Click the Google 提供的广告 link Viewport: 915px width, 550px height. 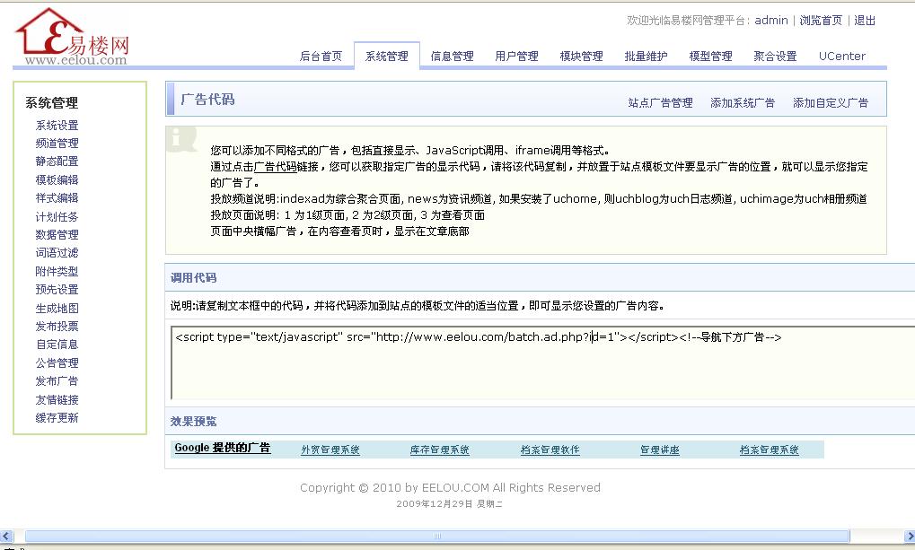223,448
